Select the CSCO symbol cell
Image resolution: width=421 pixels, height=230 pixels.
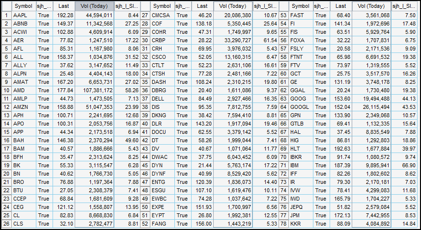click(x=162, y=57)
